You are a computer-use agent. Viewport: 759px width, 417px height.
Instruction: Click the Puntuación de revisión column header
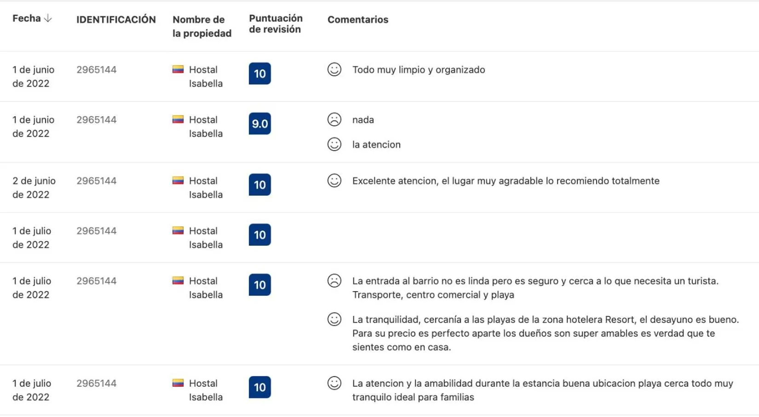[x=276, y=24]
